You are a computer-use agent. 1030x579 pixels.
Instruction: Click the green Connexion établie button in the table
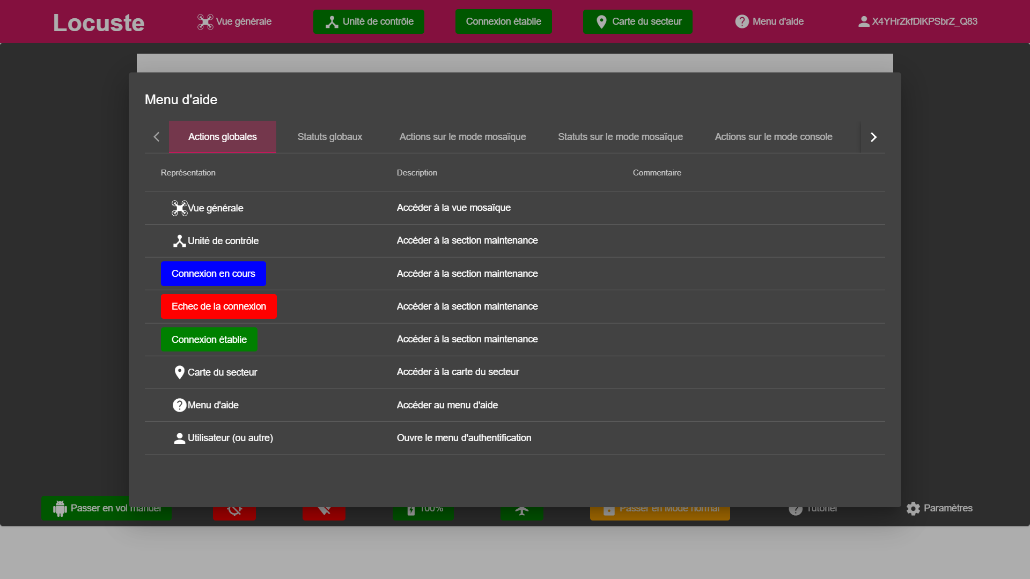point(209,340)
